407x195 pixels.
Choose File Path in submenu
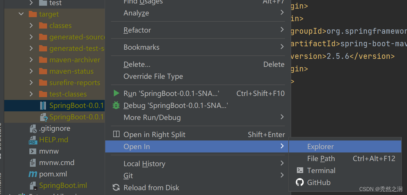345,158
